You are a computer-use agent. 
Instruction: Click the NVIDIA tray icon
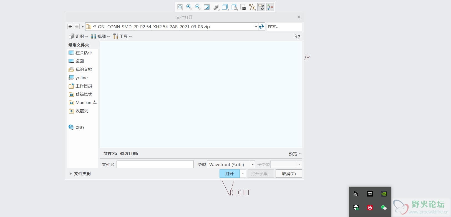(x=384, y=194)
